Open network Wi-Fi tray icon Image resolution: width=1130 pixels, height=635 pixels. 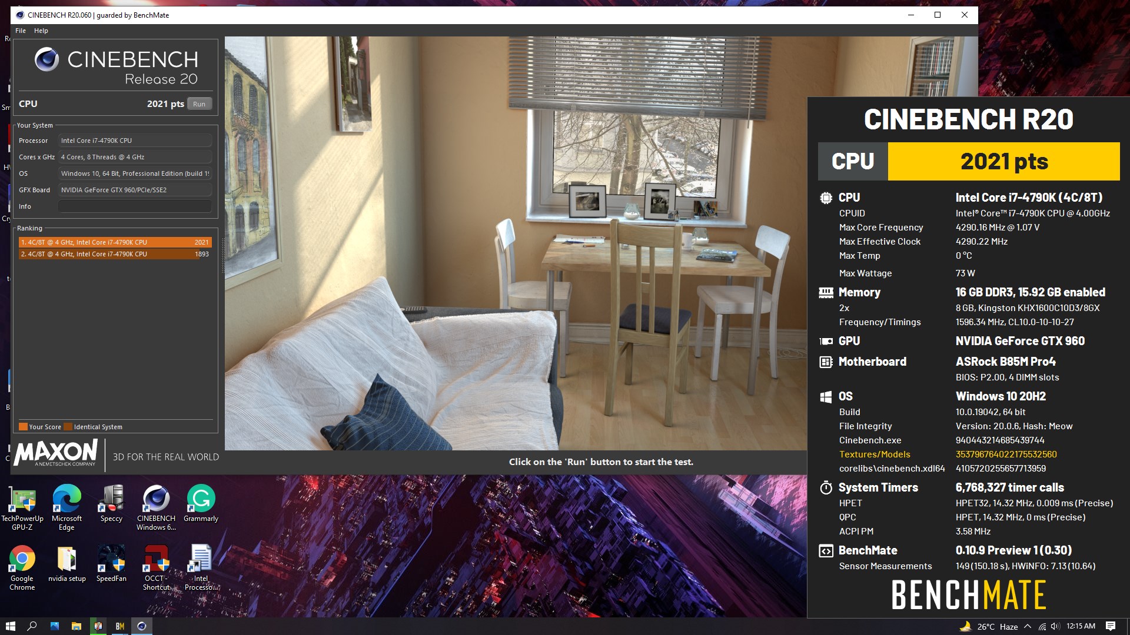click(1042, 626)
